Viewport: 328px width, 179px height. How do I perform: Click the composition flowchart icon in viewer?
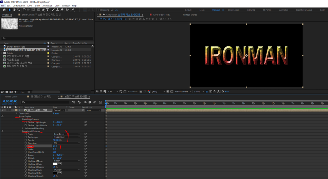(218, 91)
